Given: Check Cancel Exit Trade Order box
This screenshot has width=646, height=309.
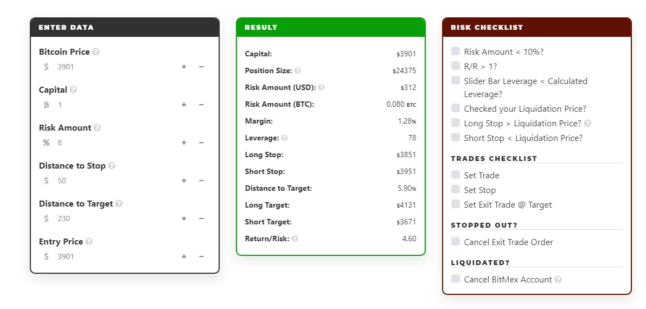Looking at the screenshot, I should [x=456, y=242].
